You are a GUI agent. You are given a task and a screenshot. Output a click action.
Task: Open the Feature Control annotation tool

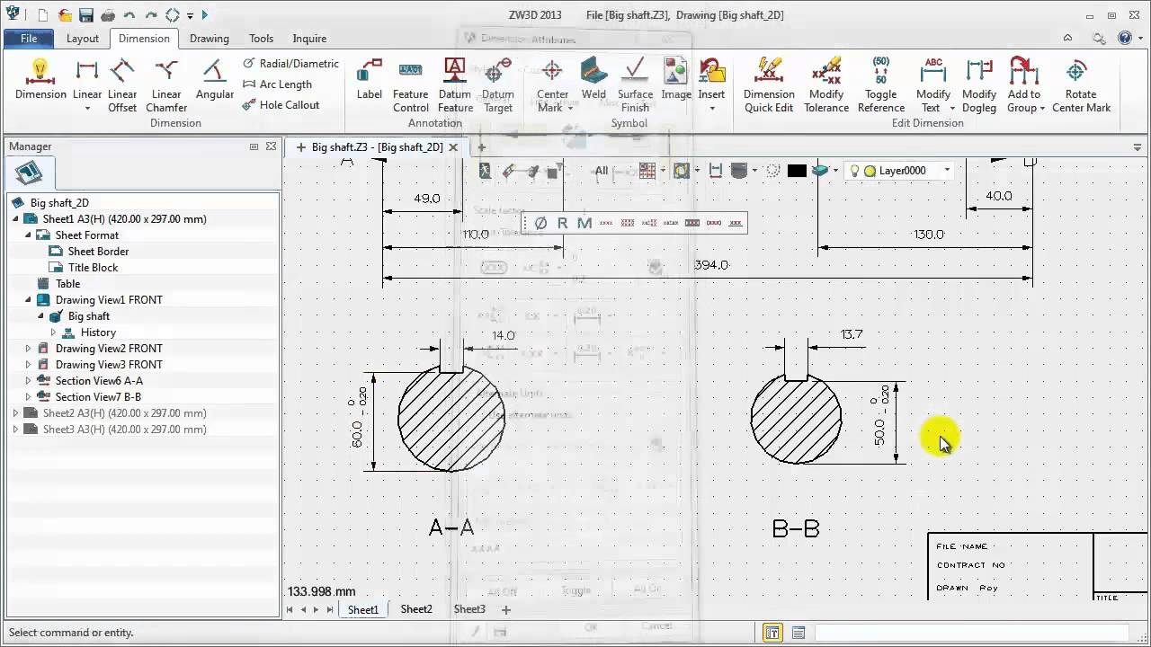pyautogui.click(x=410, y=86)
